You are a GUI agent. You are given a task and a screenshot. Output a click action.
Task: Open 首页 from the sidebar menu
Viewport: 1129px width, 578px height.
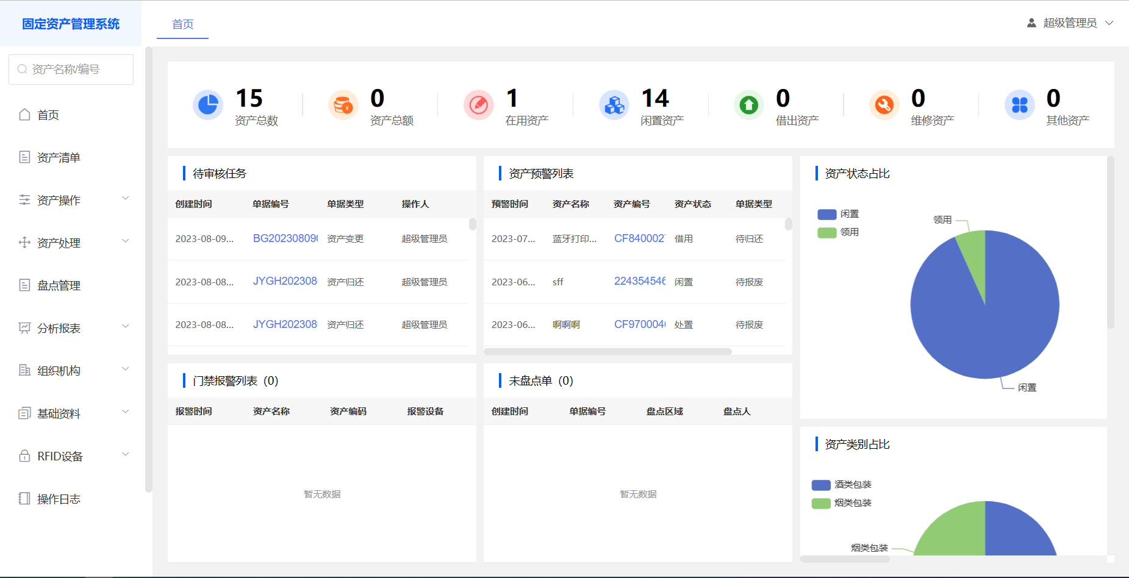click(48, 115)
